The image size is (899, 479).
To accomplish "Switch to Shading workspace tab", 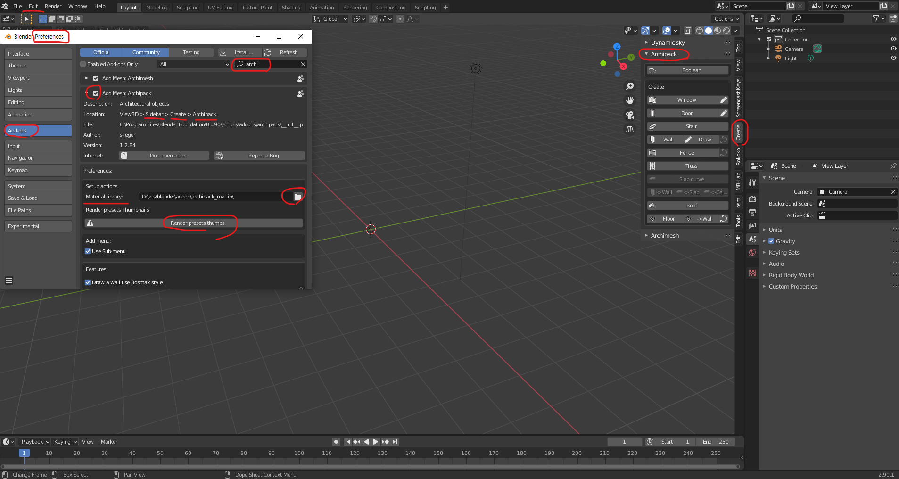I will pos(291,8).
